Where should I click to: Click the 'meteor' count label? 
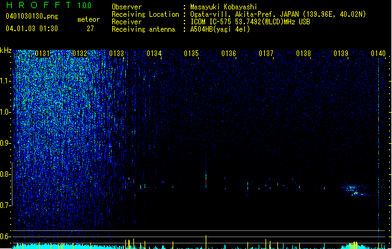coord(88,19)
